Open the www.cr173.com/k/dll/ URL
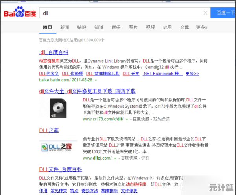Viewport: 236px width, 195px height. pyautogui.click(x=103, y=119)
